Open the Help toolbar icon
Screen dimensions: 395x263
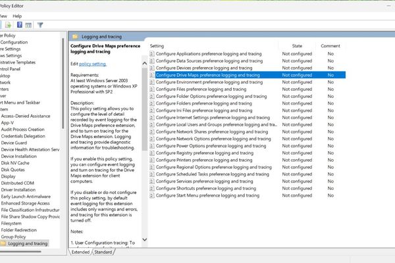point(19,25)
